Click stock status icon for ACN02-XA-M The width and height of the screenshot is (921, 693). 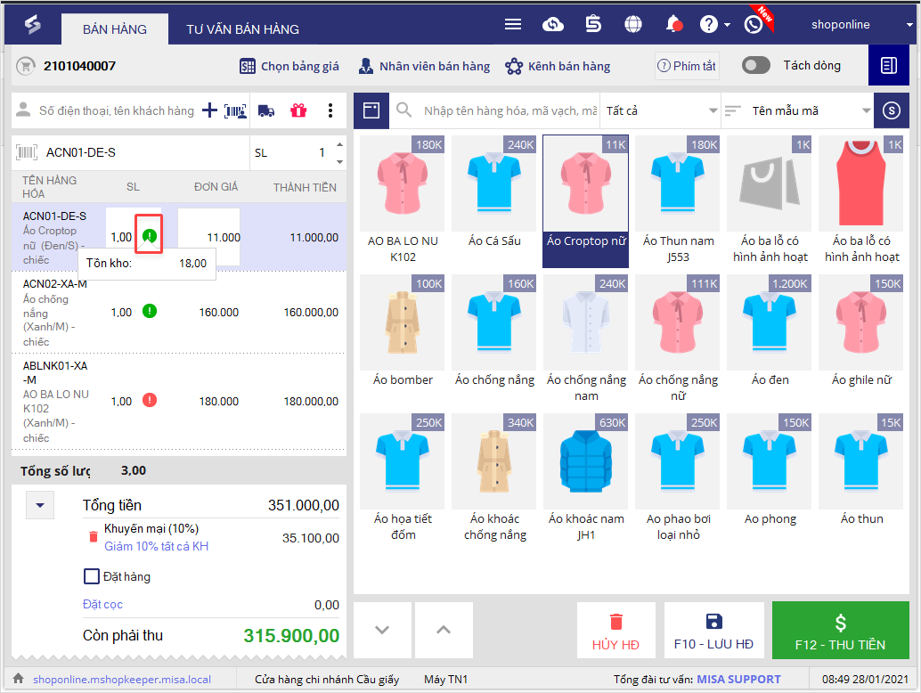(150, 311)
